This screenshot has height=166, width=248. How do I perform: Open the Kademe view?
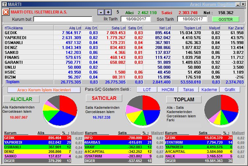tap(209, 90)
